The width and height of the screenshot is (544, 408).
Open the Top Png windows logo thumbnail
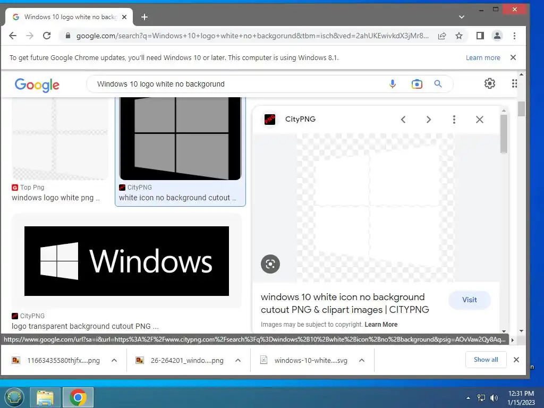(59, 139)
